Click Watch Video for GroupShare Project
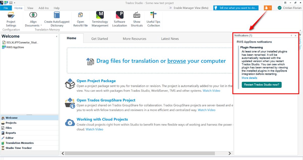This screenshot has height=160, width=303. pos(207,110)
